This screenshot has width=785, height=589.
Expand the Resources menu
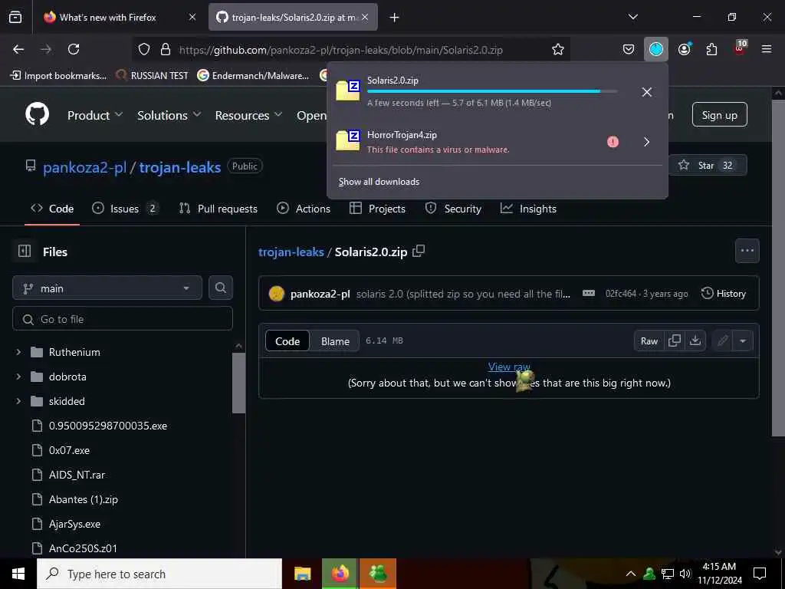(x=248, y=115)
